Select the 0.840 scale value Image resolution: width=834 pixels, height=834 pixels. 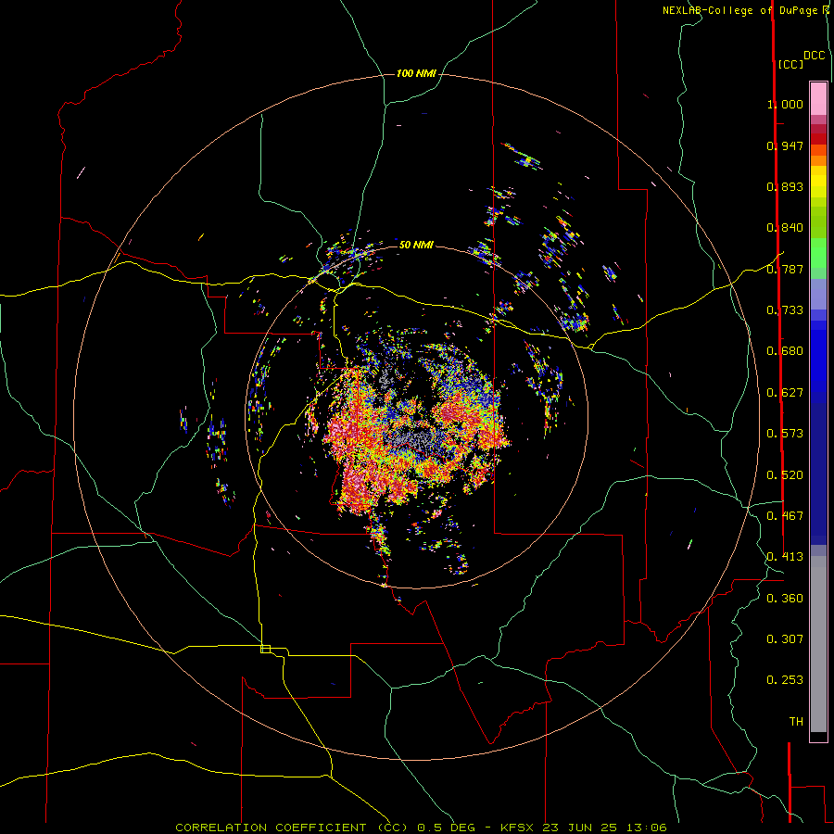pyautogui.click(x=785, y=228)
